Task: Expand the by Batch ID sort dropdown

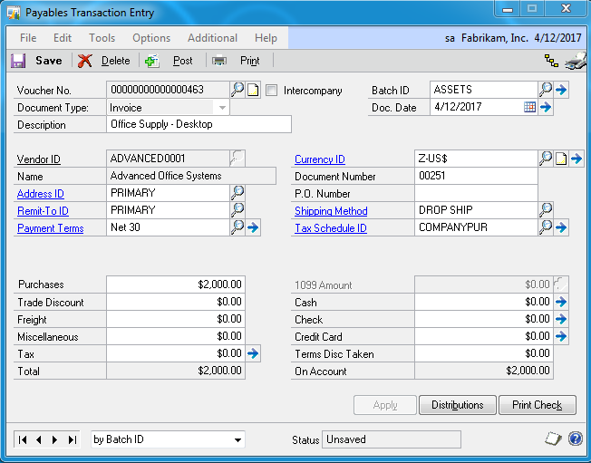Action: (237, 440)
